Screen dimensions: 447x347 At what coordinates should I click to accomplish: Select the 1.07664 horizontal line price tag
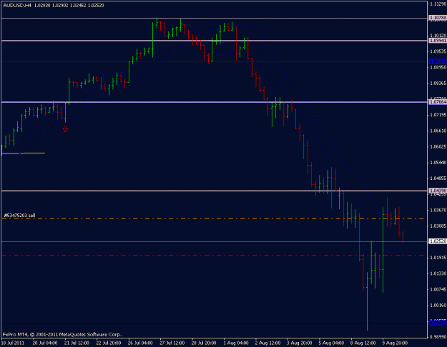(438, 102)
